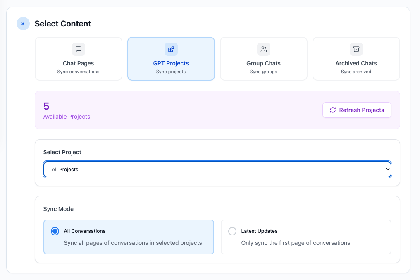The image size is (420, 280).
Task: Click the 'Sync groups' subtitle
Action: point(264,72)
